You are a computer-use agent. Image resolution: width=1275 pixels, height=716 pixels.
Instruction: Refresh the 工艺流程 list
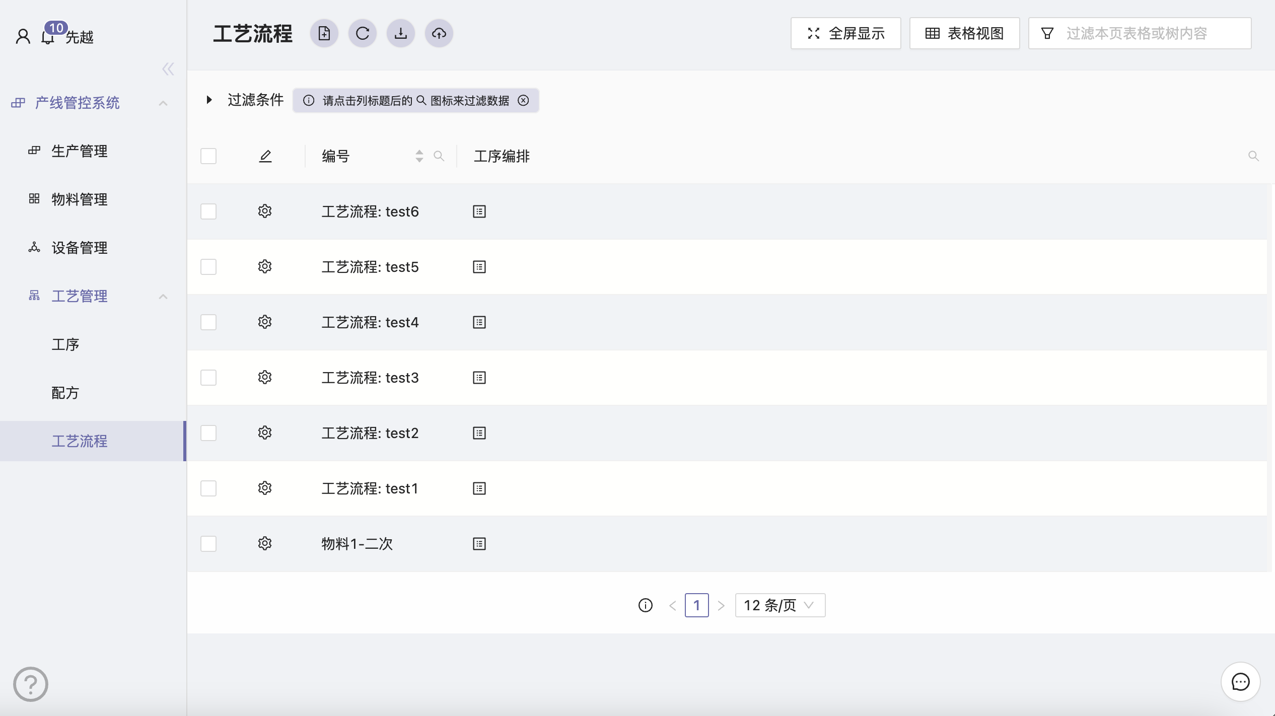363,34
